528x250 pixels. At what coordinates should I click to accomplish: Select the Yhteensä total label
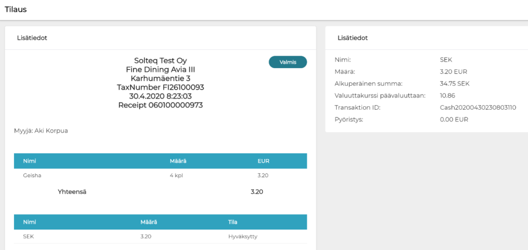coord(72,191)
